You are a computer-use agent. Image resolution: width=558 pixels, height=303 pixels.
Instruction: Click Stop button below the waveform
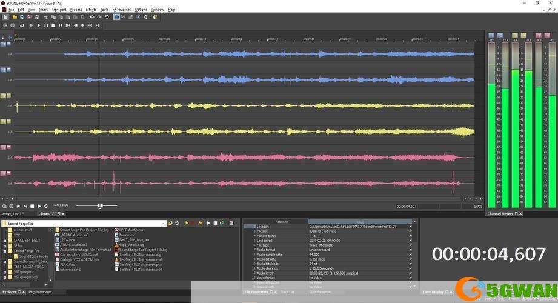click(32, 206)
